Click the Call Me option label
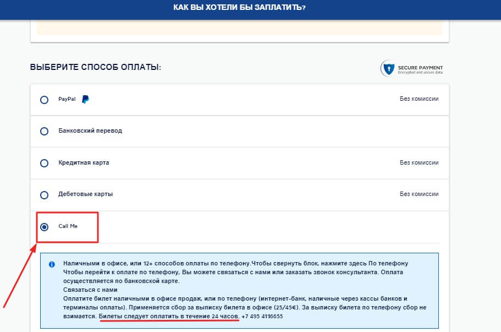The width and height of the screenshot is (501, 332). click(68, 226)
